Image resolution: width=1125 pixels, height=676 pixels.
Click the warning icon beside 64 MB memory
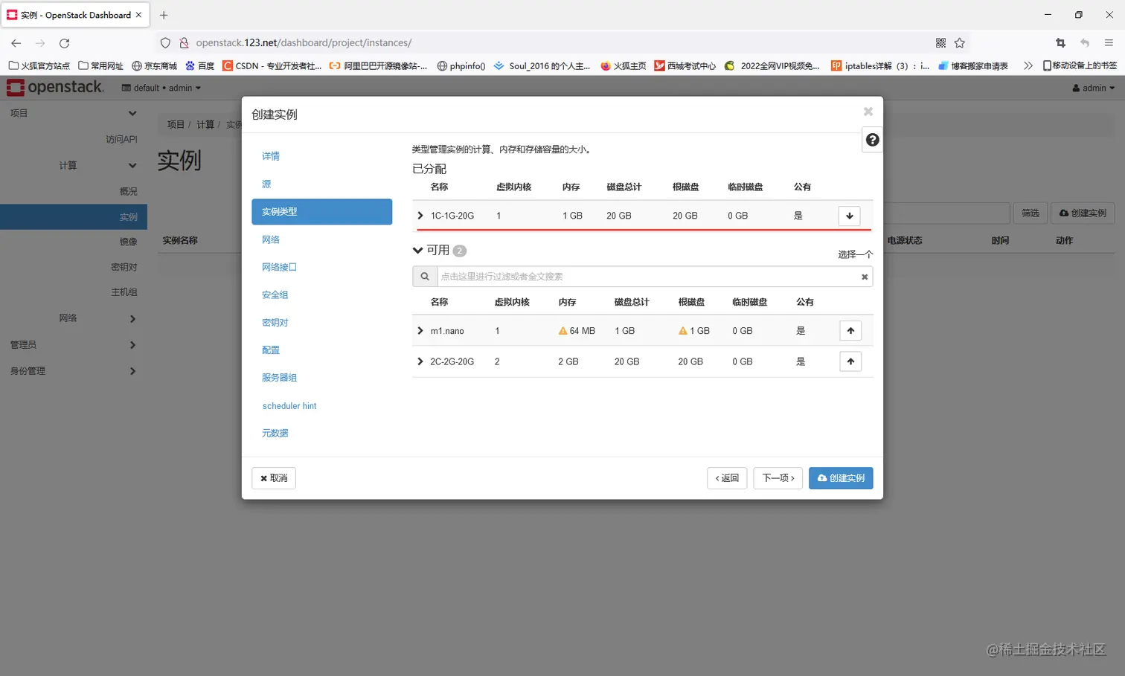[x=562, y=330]
